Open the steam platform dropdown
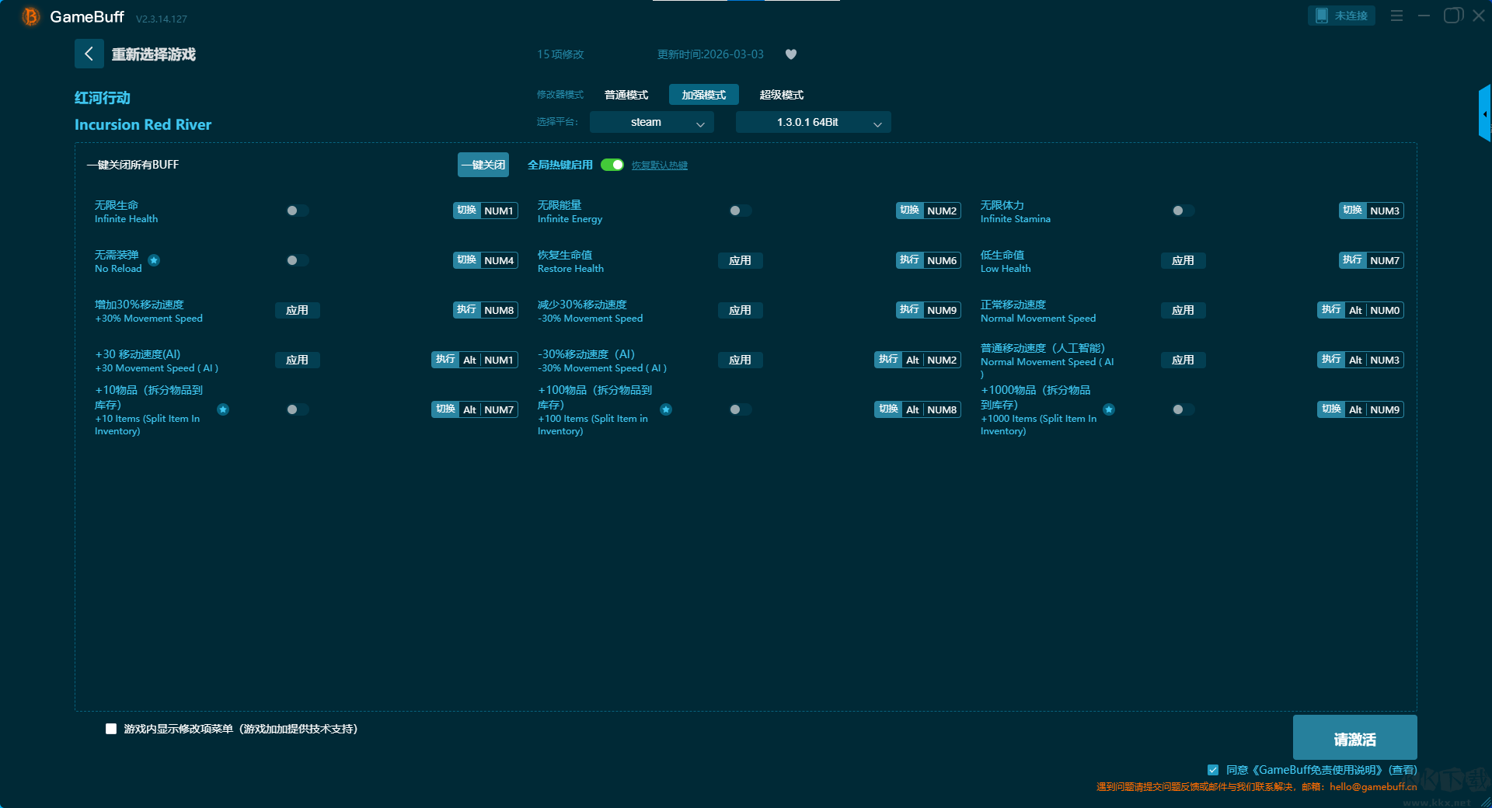 651,122
